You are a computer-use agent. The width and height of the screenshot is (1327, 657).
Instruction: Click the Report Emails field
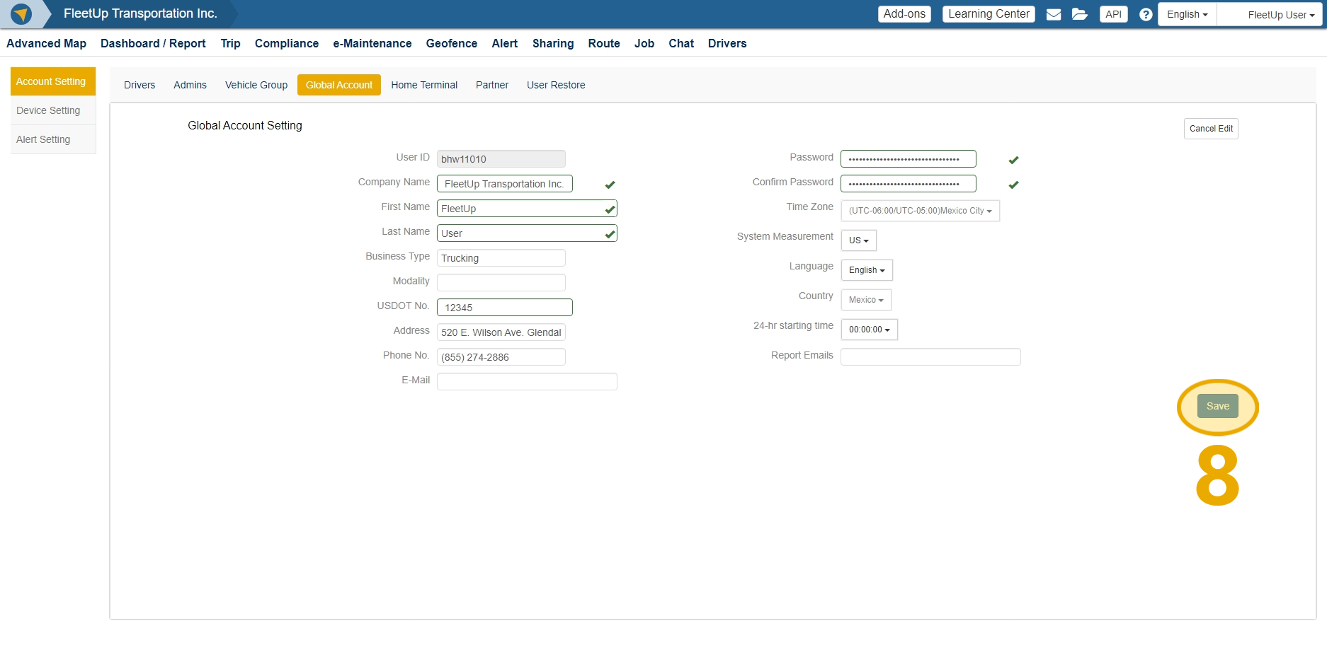click(930, 357)
